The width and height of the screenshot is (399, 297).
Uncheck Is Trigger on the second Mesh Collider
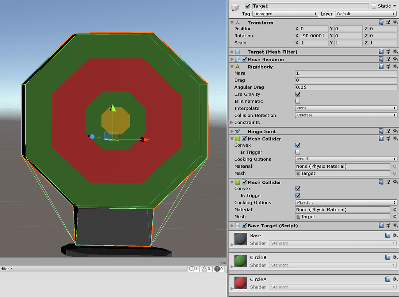pos(298,195)
